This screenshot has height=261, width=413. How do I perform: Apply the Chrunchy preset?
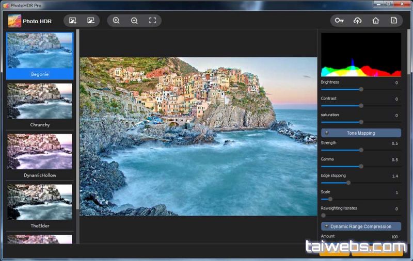[x=40, y=102]
